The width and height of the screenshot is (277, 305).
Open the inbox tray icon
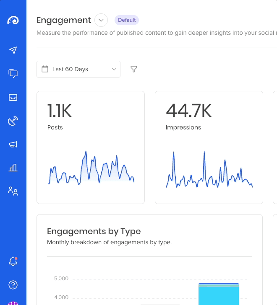click(x=13, y=97)
